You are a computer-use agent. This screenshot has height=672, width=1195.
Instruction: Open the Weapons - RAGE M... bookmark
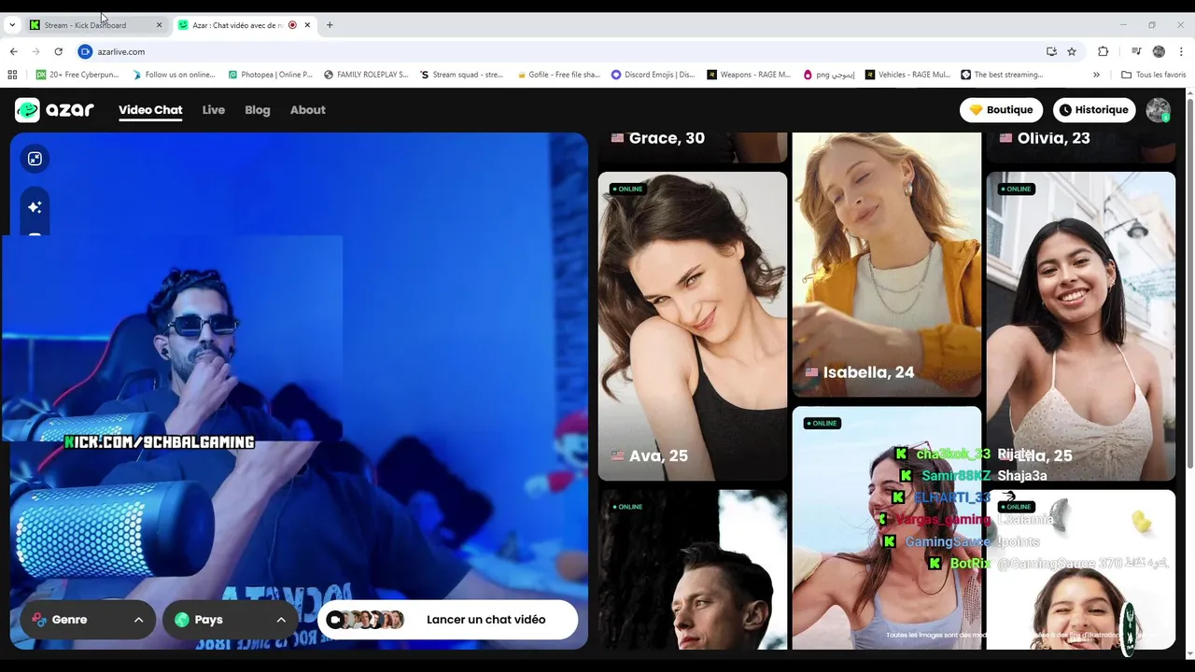749,75
